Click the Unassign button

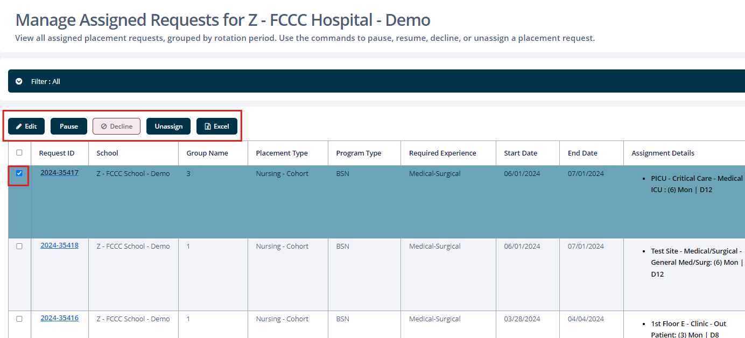168,126
